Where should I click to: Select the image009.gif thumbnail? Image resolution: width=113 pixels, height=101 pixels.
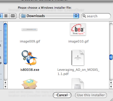[x=30, y=29]
